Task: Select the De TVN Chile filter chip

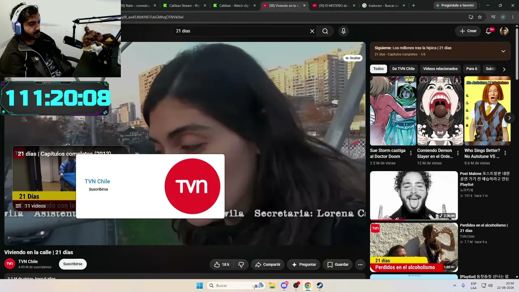Action: pos(403,69)
